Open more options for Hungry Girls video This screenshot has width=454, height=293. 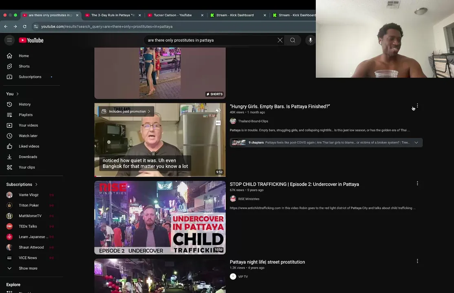click(x=417, y=105)
